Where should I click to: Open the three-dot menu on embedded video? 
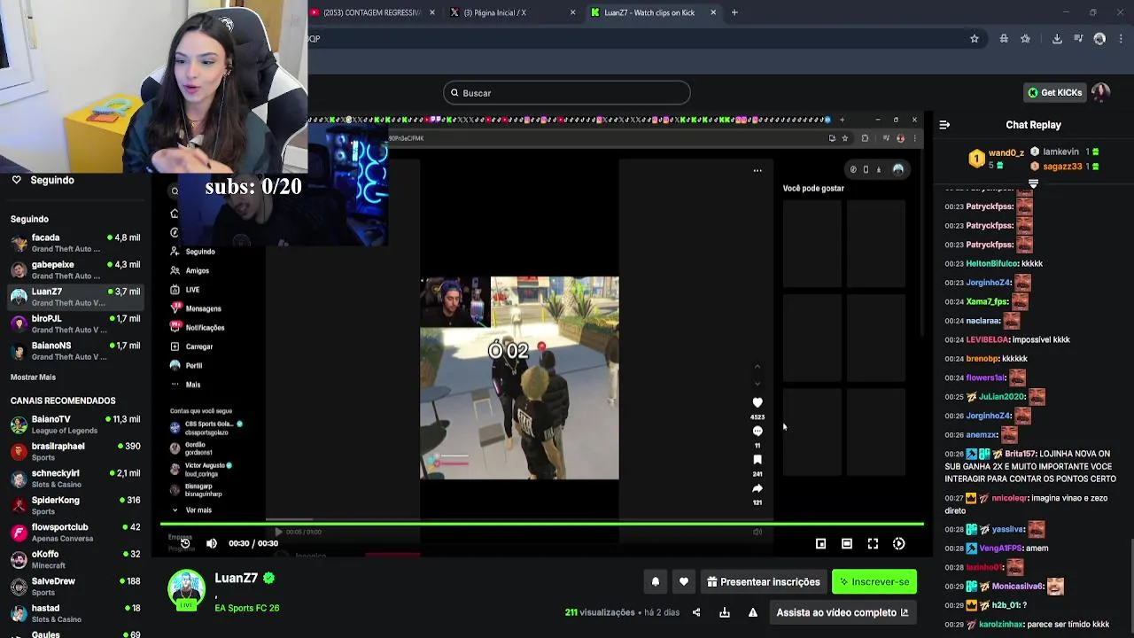click(x=757, y=170)
